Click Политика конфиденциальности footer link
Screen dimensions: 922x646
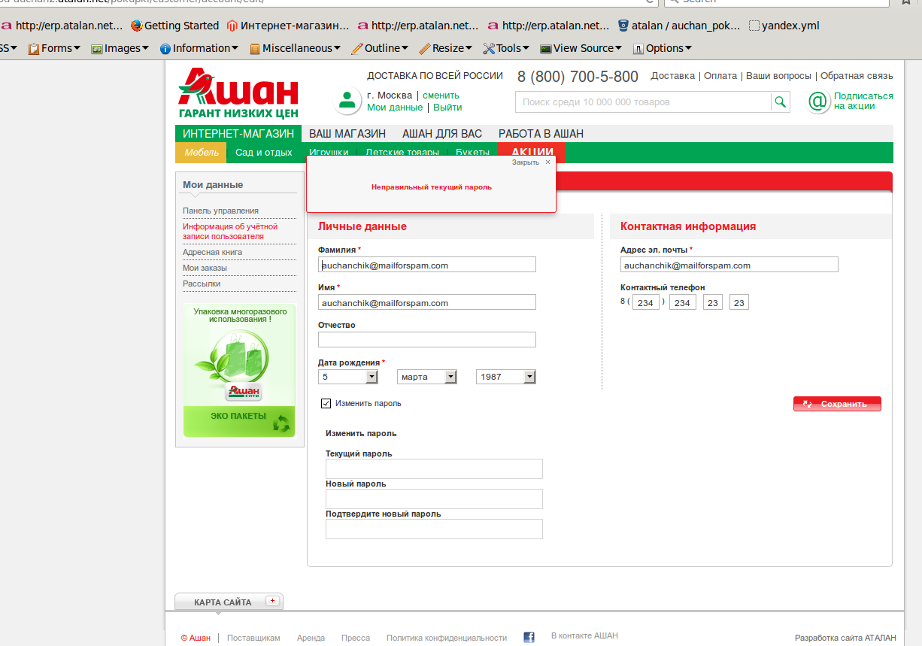point(447,638)
